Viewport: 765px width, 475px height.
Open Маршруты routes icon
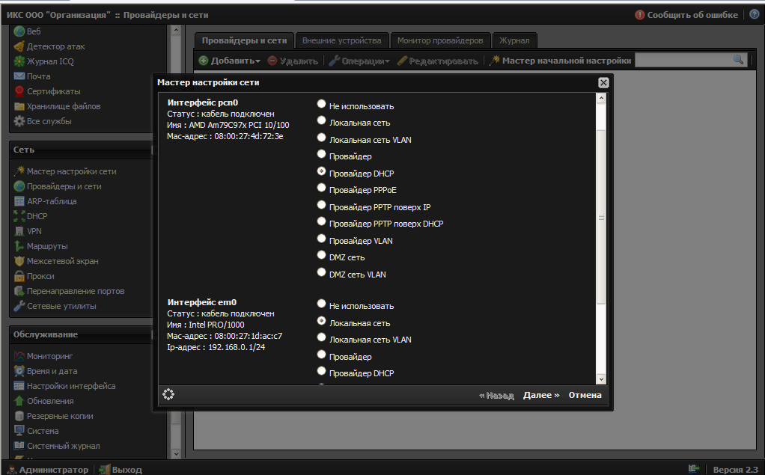[x=19, y=246]
